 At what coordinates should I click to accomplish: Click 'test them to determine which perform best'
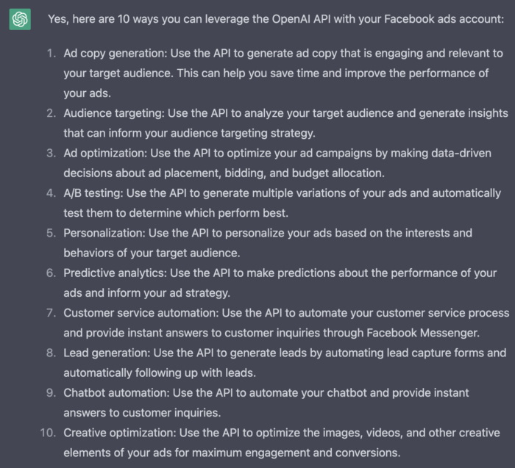pyautogui.click(x=175, y=213)
